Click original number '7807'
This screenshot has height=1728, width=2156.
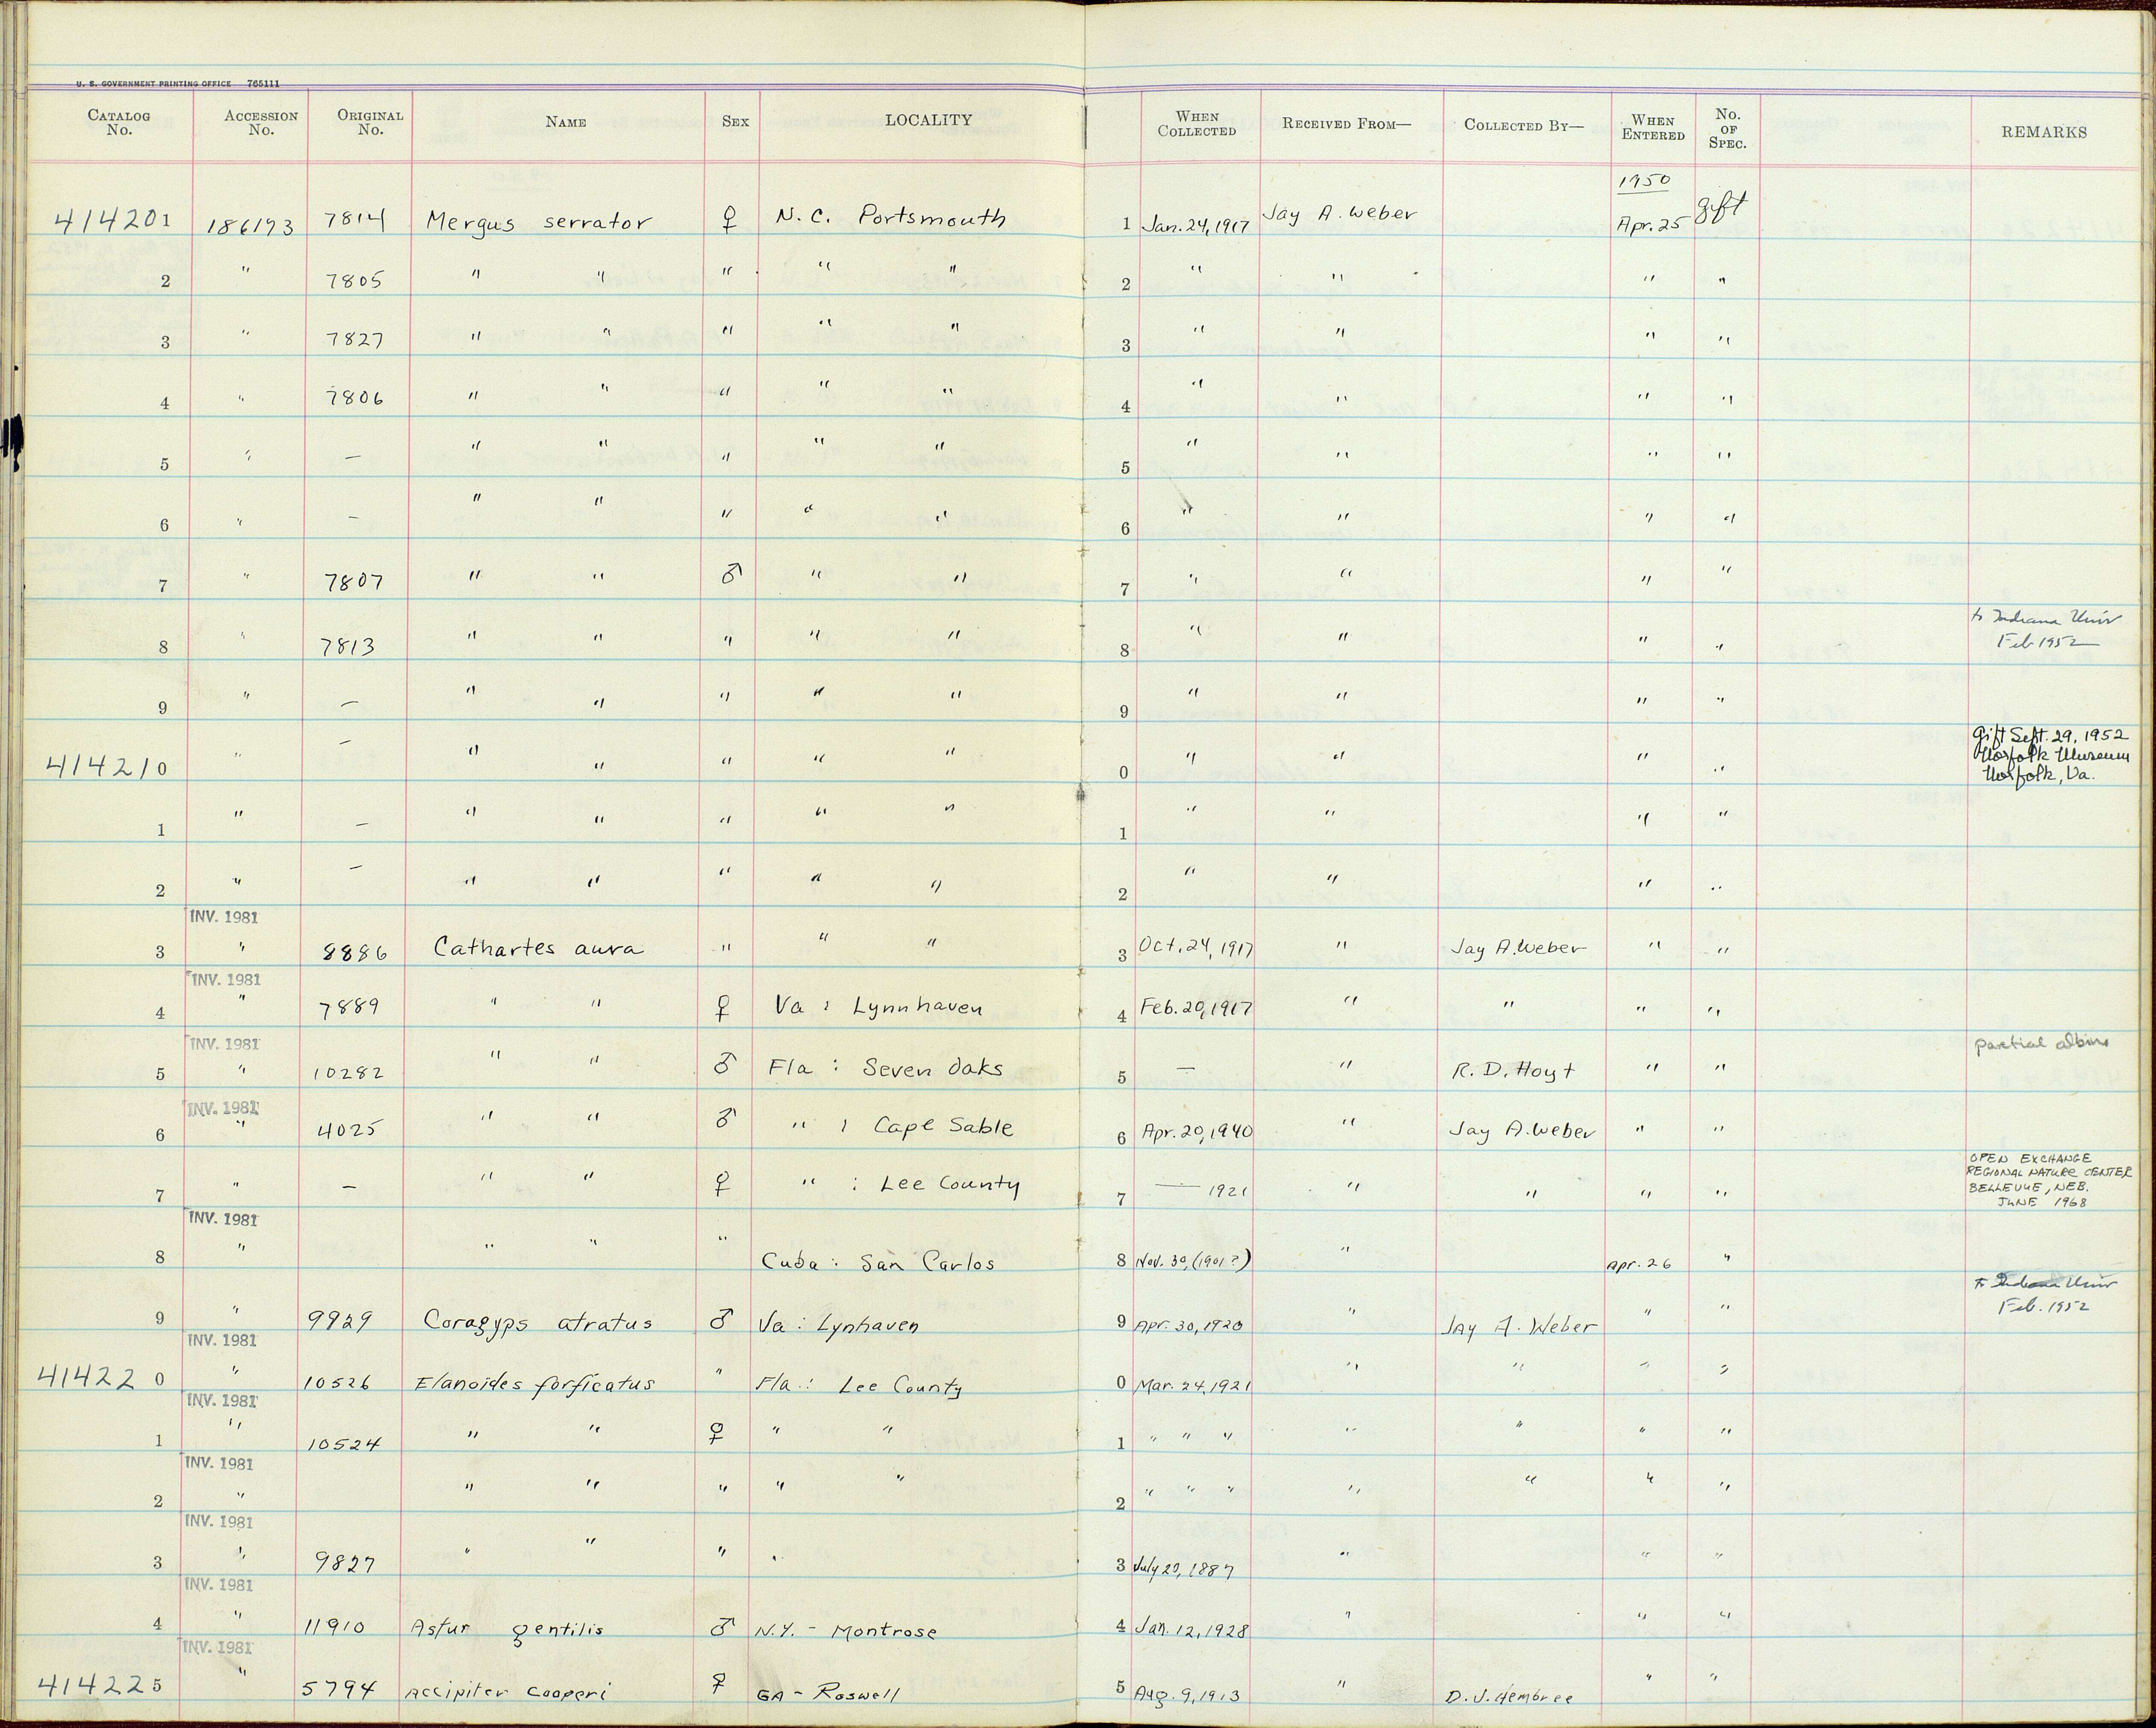tap(355, 583)
